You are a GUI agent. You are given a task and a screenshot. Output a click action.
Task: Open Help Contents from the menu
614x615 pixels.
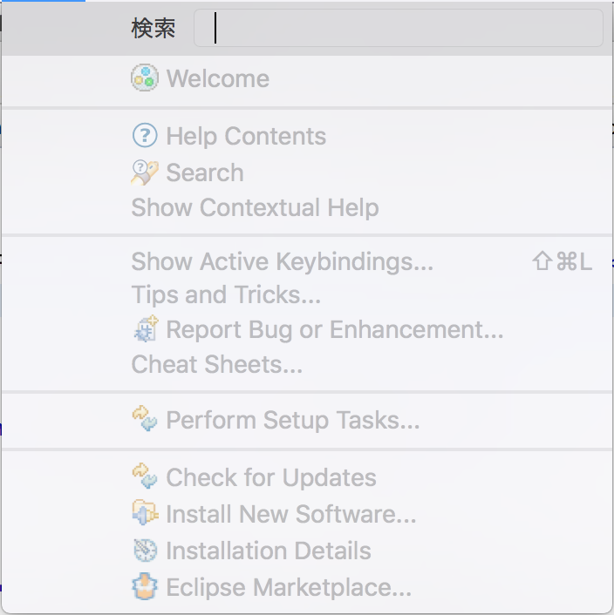pos(246,136)
